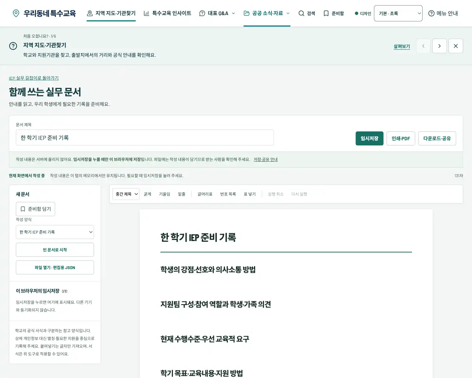472x378 pixels.
Task: Click the 인쇄·PDF button
Action: point(401,138)
